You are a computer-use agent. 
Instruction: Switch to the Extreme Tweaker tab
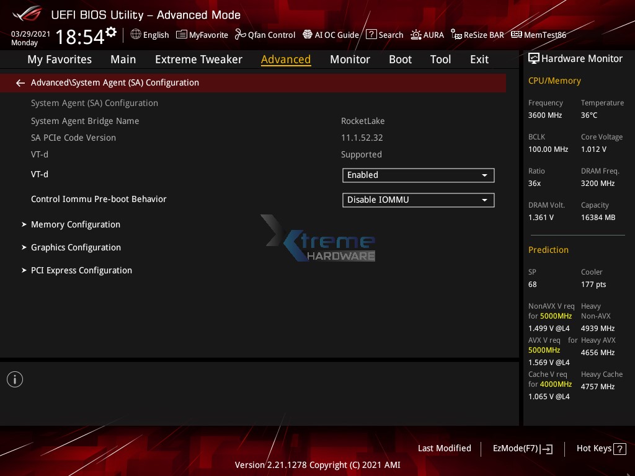(x=198, y=59)
